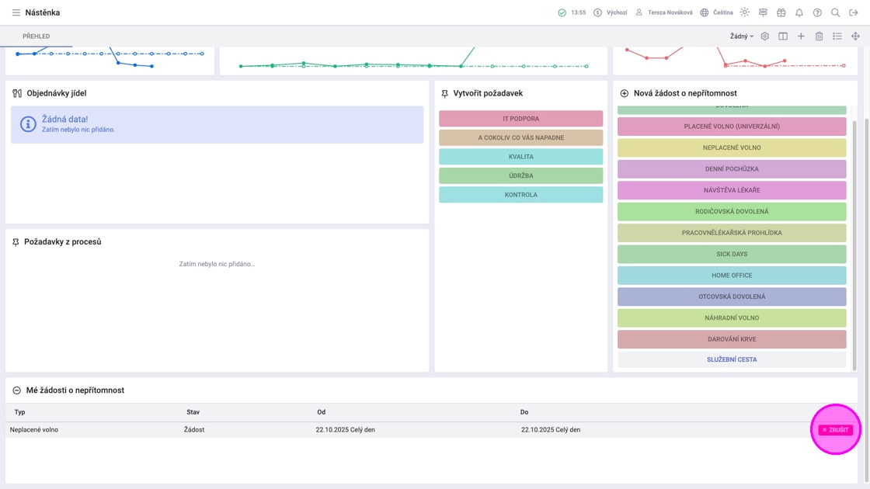Request RODIČOVSKÁ DOVOLENÁ absence
Image resolution: width=870 pixels, height=489 pixels.
732,211
